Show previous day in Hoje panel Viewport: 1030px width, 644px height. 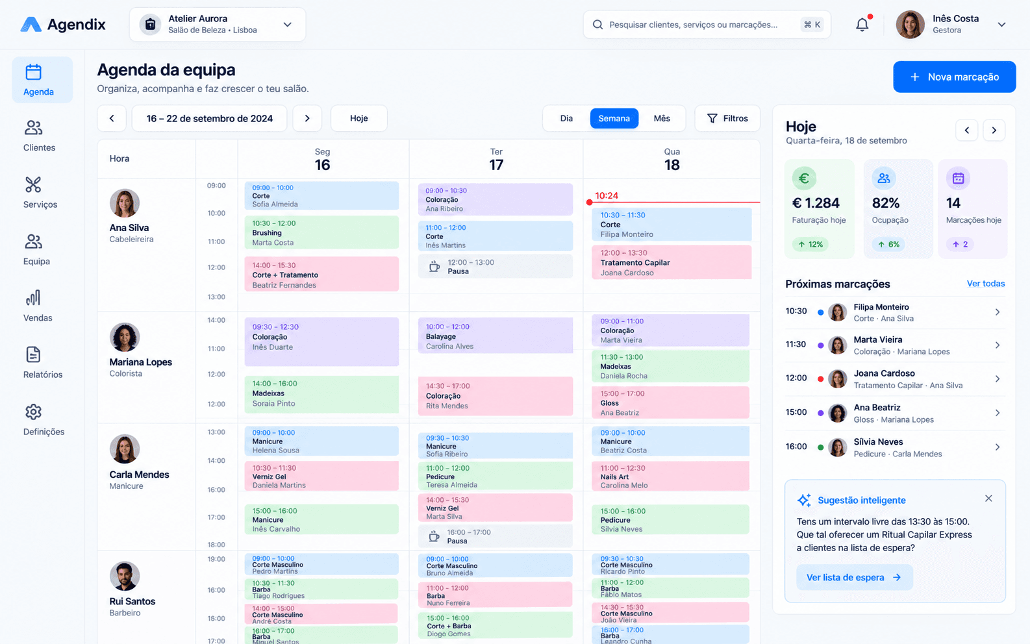[x=966, y=130]
